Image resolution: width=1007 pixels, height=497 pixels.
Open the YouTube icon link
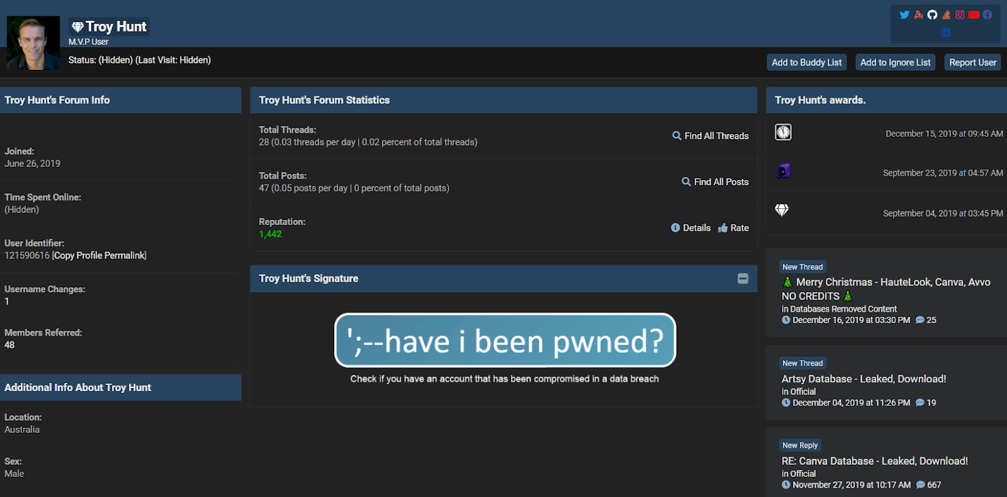pos(974,14)
